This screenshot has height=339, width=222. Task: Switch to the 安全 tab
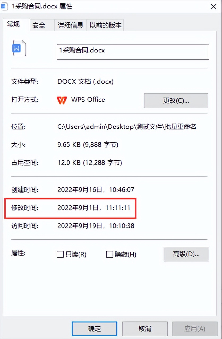tap(39, 25)
